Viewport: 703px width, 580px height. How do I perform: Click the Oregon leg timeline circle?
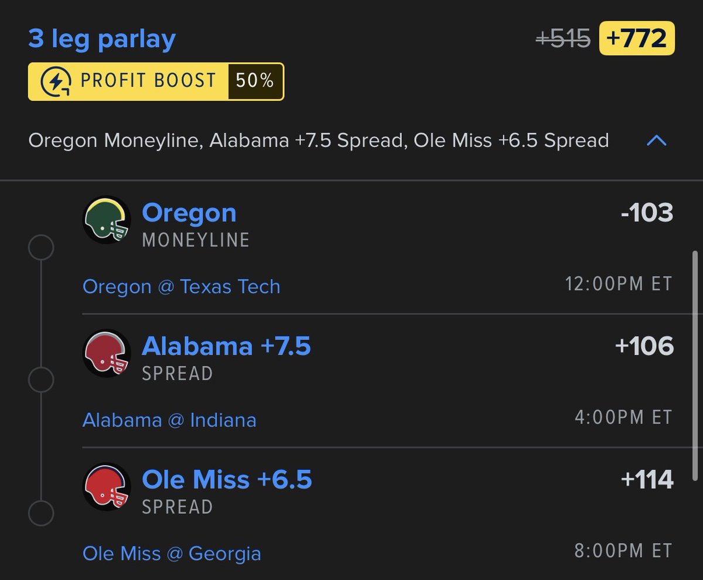pyautogui.click(x=41, y=248)
